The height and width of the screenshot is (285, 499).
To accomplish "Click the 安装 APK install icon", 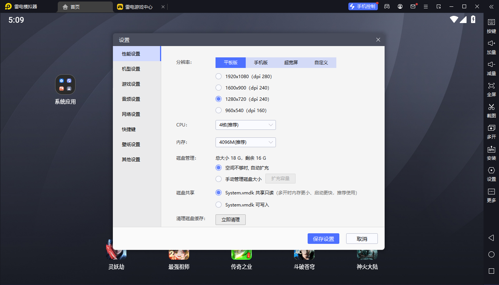I will 491,149.
